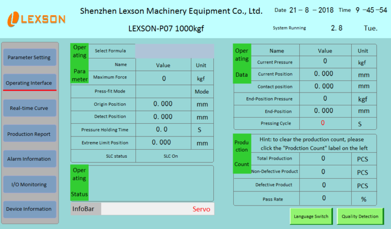Click the InfoBar Servo message field

click(157, 209)
